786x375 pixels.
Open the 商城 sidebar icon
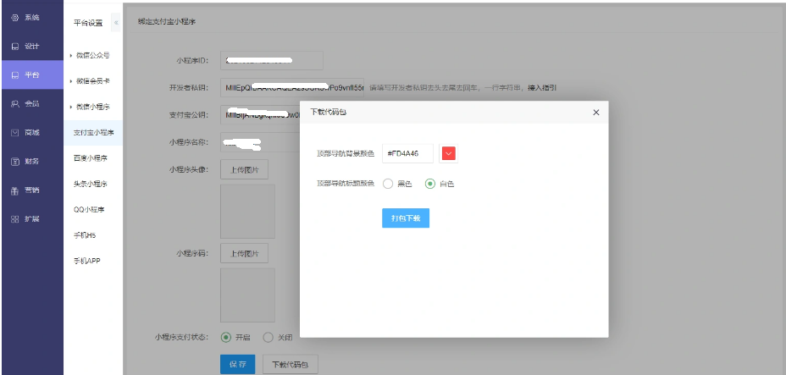[x=14, y=132]
